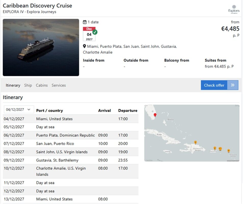Click the Itinerary section heading
Viewport: 244px width, 204px height.
[x=13, y=97]
